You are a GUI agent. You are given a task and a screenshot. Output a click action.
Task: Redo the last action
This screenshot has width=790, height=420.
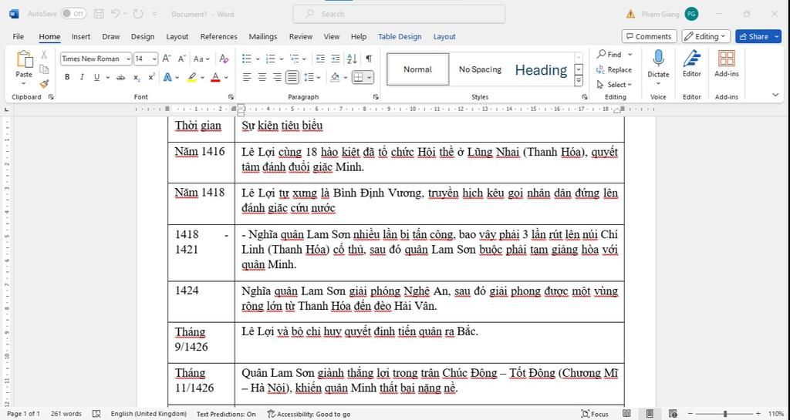click(138, 14)
